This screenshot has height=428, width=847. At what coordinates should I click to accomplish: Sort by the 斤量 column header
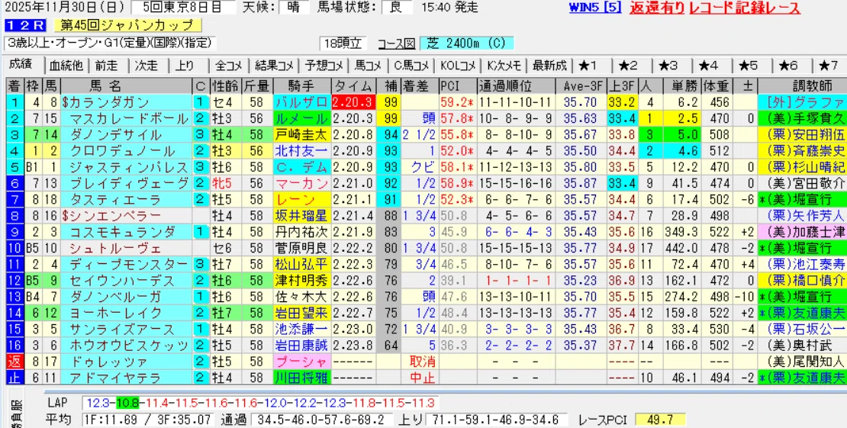[x=256, y=86]
